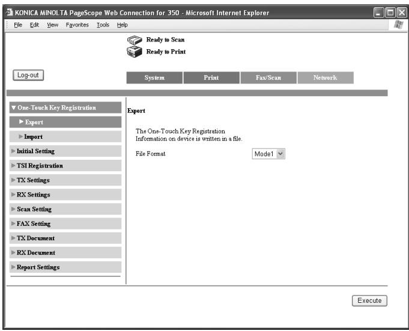Open the File Format Mode1 dropdown
Image resolution: width=409 pixels, height=331 pixels.
pos(268,154)
